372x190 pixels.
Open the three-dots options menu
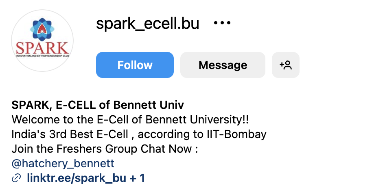(222, 23)
